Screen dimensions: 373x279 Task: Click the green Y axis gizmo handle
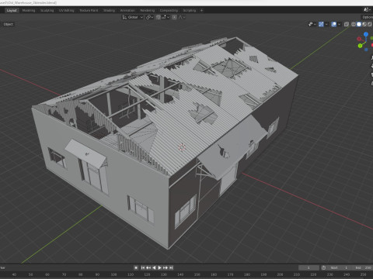[360, 46]
